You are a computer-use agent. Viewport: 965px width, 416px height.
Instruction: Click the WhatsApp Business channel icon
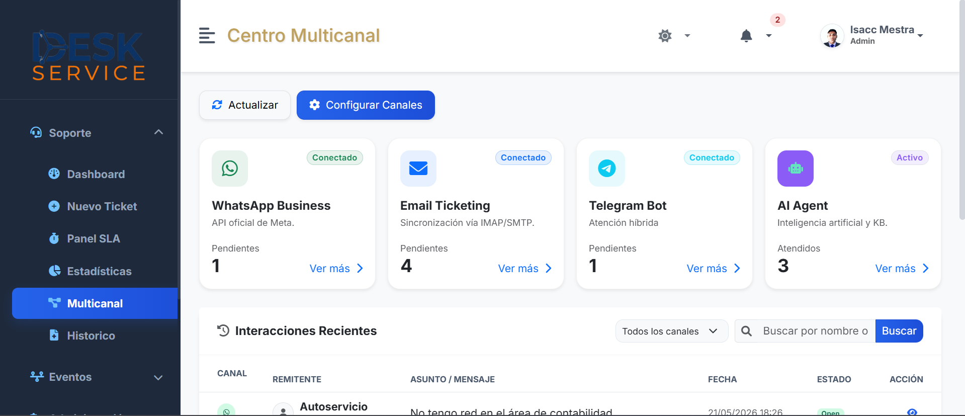point(230,169)
